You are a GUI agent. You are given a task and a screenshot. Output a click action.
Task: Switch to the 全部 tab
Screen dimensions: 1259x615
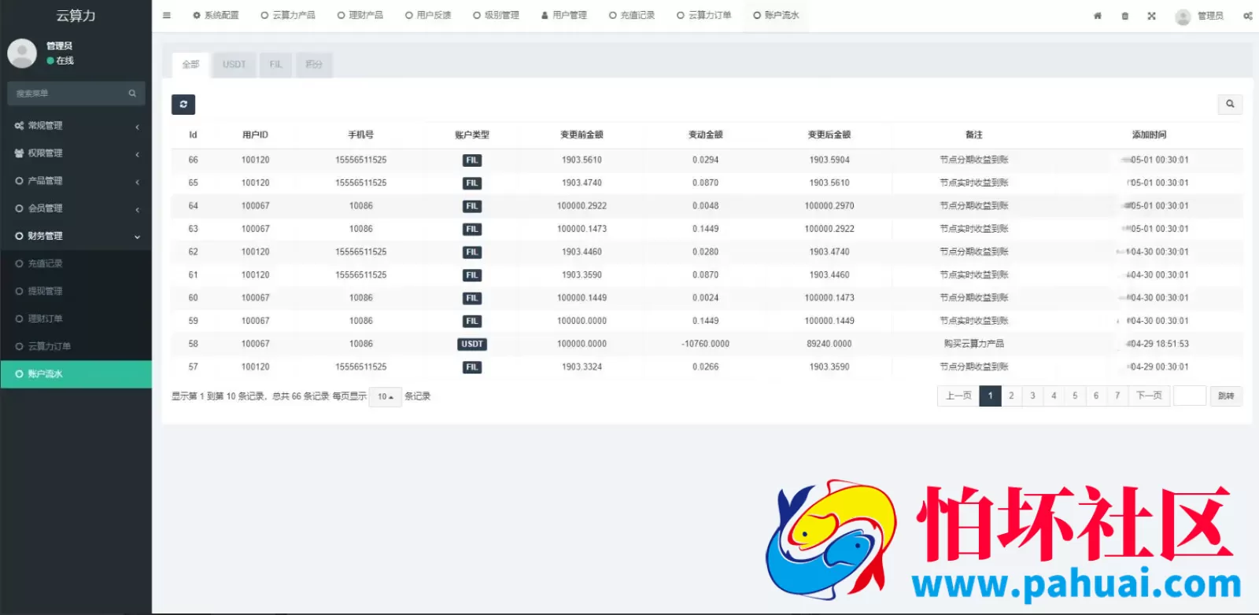190,64
